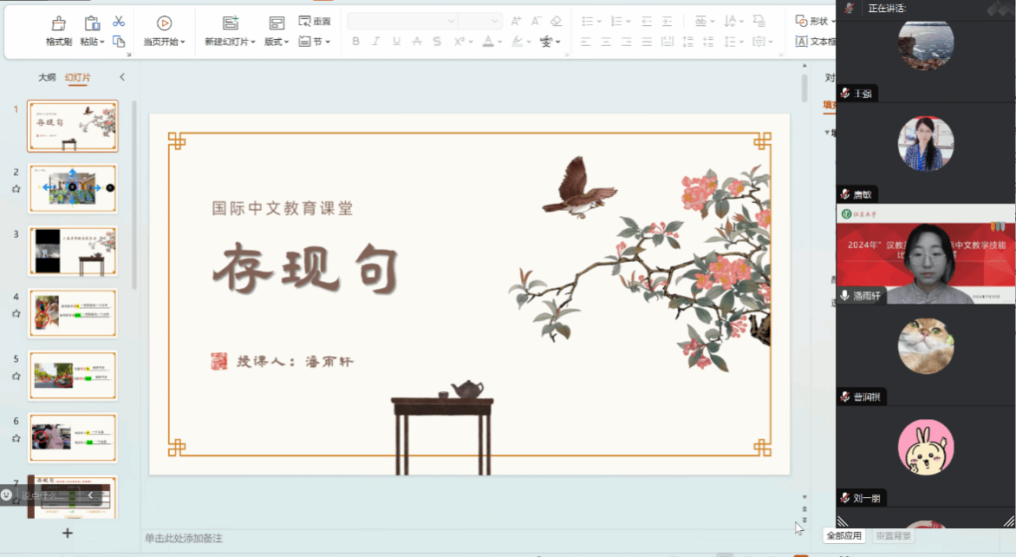Open the font name combo box
Image resolution: width=1016 pixels, height=557 pixels.
point(402,22)
